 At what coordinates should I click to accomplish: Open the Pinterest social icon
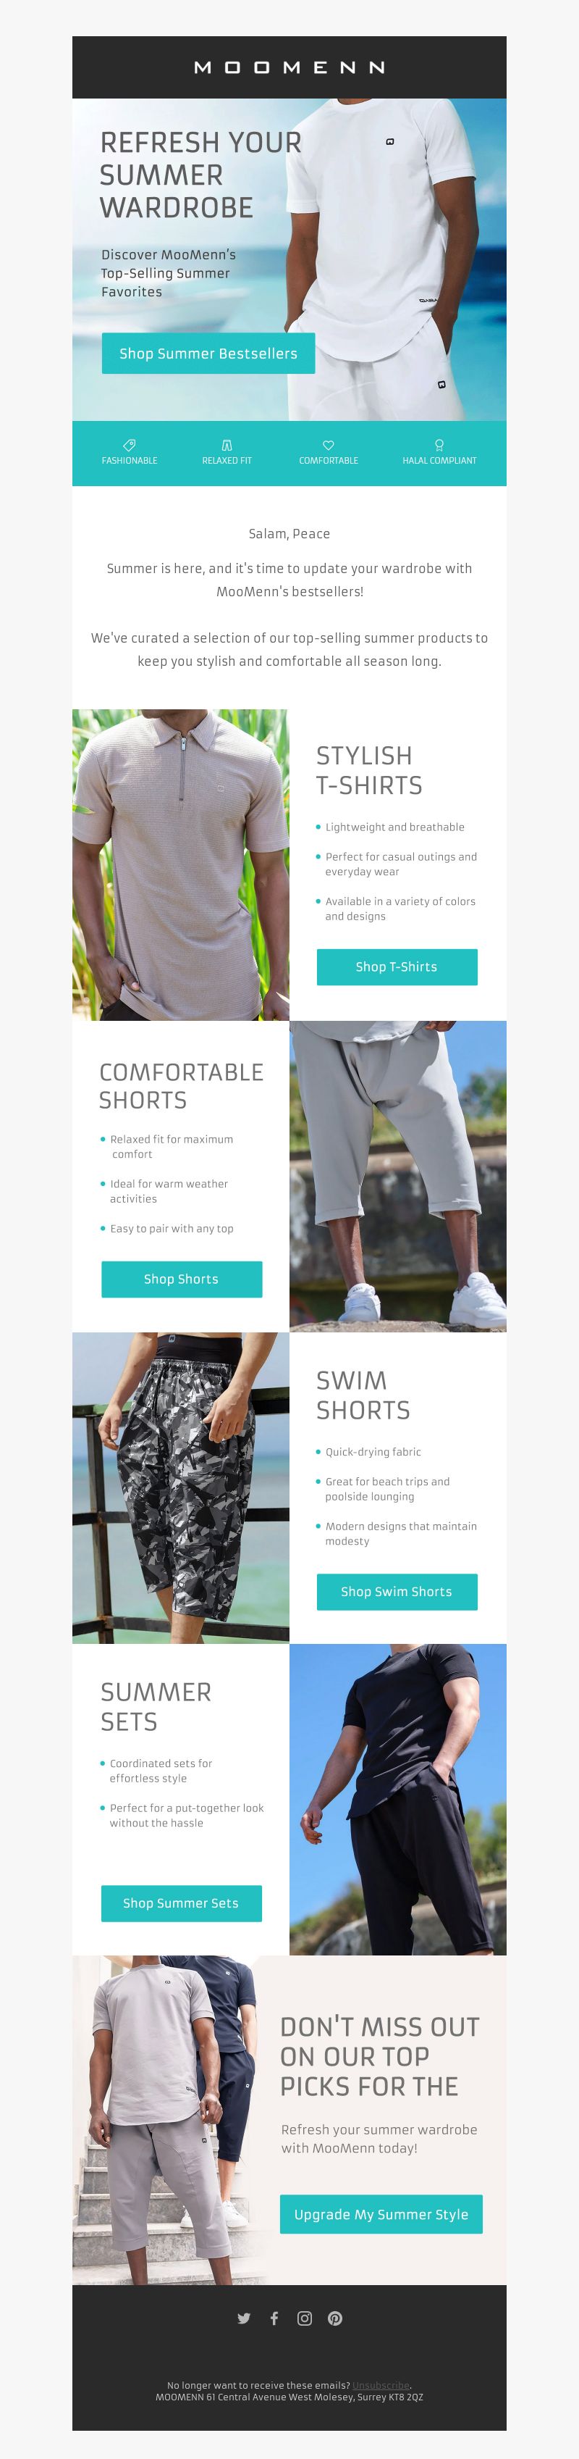point(335,2318)
